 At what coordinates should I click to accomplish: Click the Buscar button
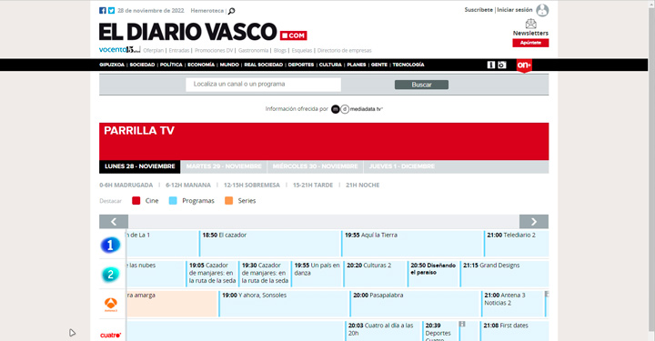[421, 85]
